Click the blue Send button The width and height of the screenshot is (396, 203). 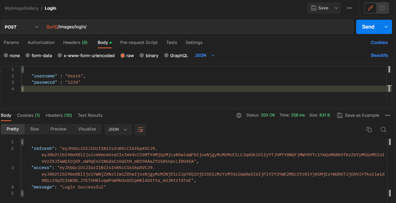tap(368, 27)
